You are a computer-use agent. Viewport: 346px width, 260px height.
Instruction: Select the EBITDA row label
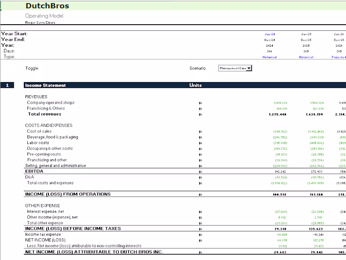click(34, 171)
